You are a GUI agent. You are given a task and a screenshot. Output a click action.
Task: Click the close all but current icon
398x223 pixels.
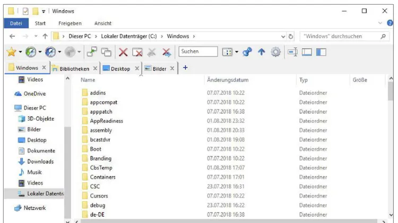click(x=137, y=52)
